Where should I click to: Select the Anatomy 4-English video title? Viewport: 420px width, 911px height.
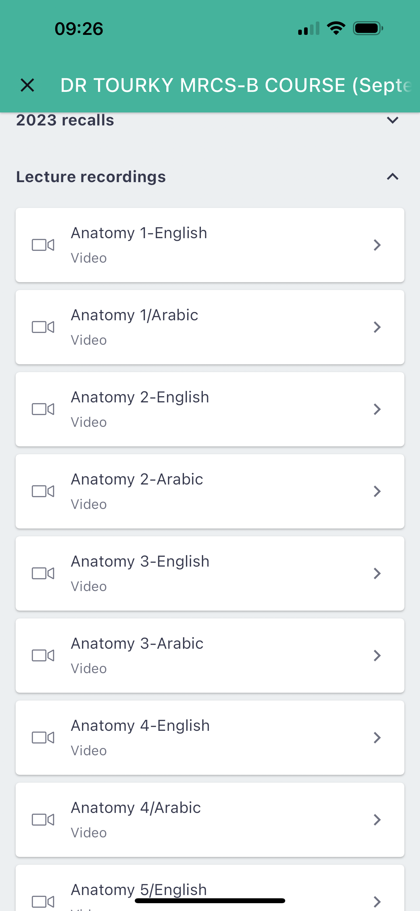[140, 725]
